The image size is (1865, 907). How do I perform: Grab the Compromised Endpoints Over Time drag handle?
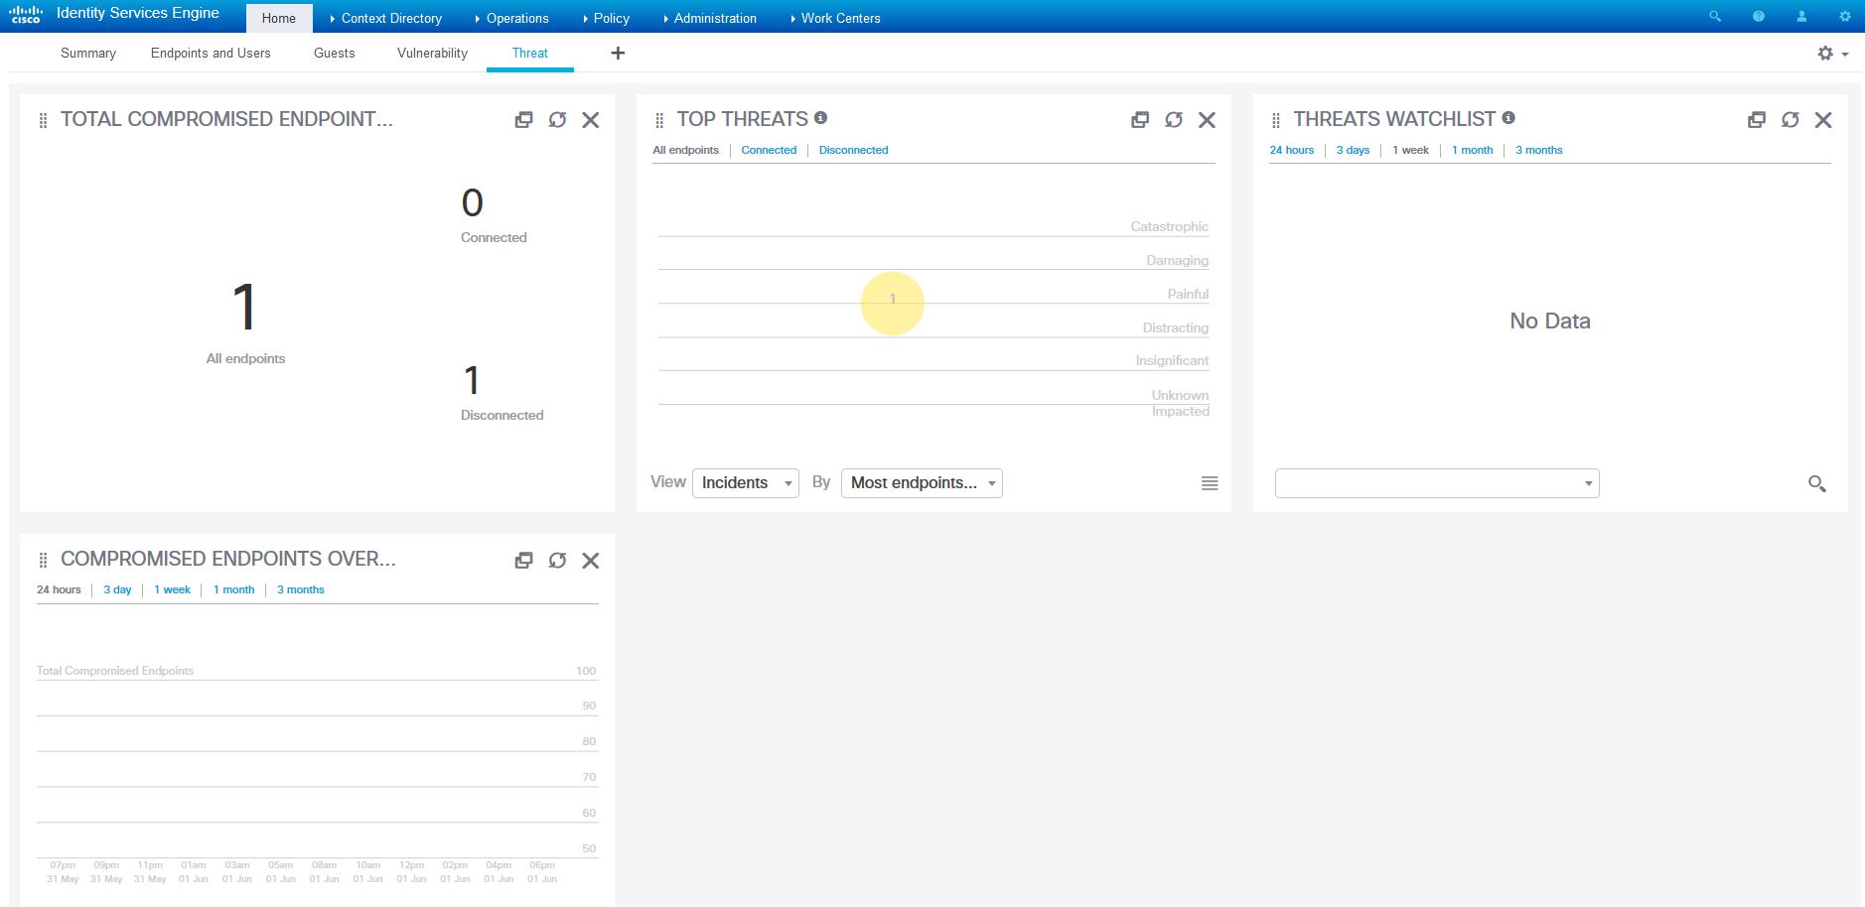[x=43, y=561]
